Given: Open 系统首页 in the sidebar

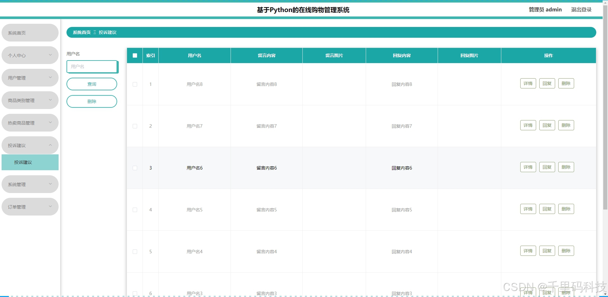Looking at the screenshot, I should (30, 33).
